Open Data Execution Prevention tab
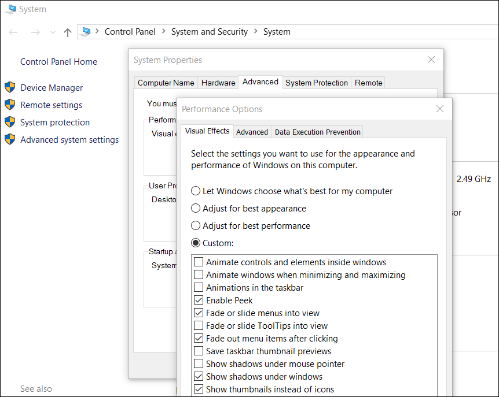The width and height of the screenshot is (499, 397). [318, 132]
